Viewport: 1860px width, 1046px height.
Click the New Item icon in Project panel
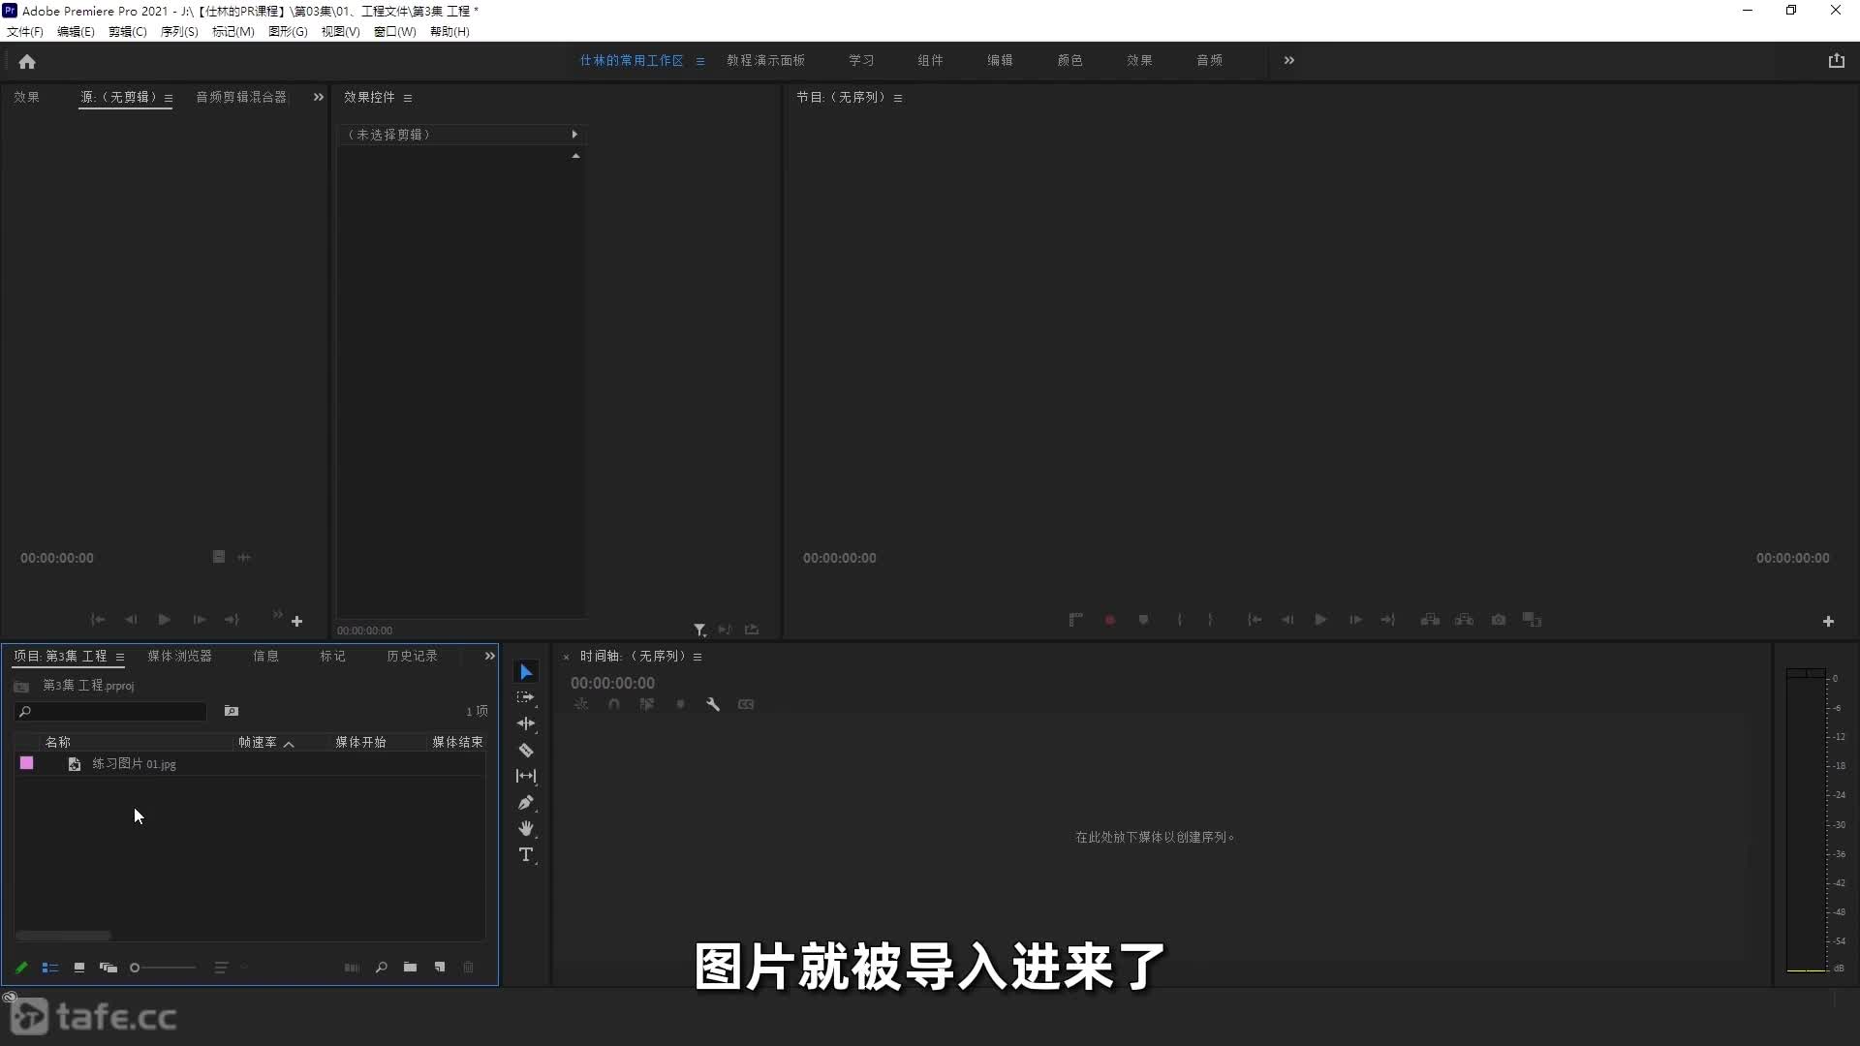(440, 967)
